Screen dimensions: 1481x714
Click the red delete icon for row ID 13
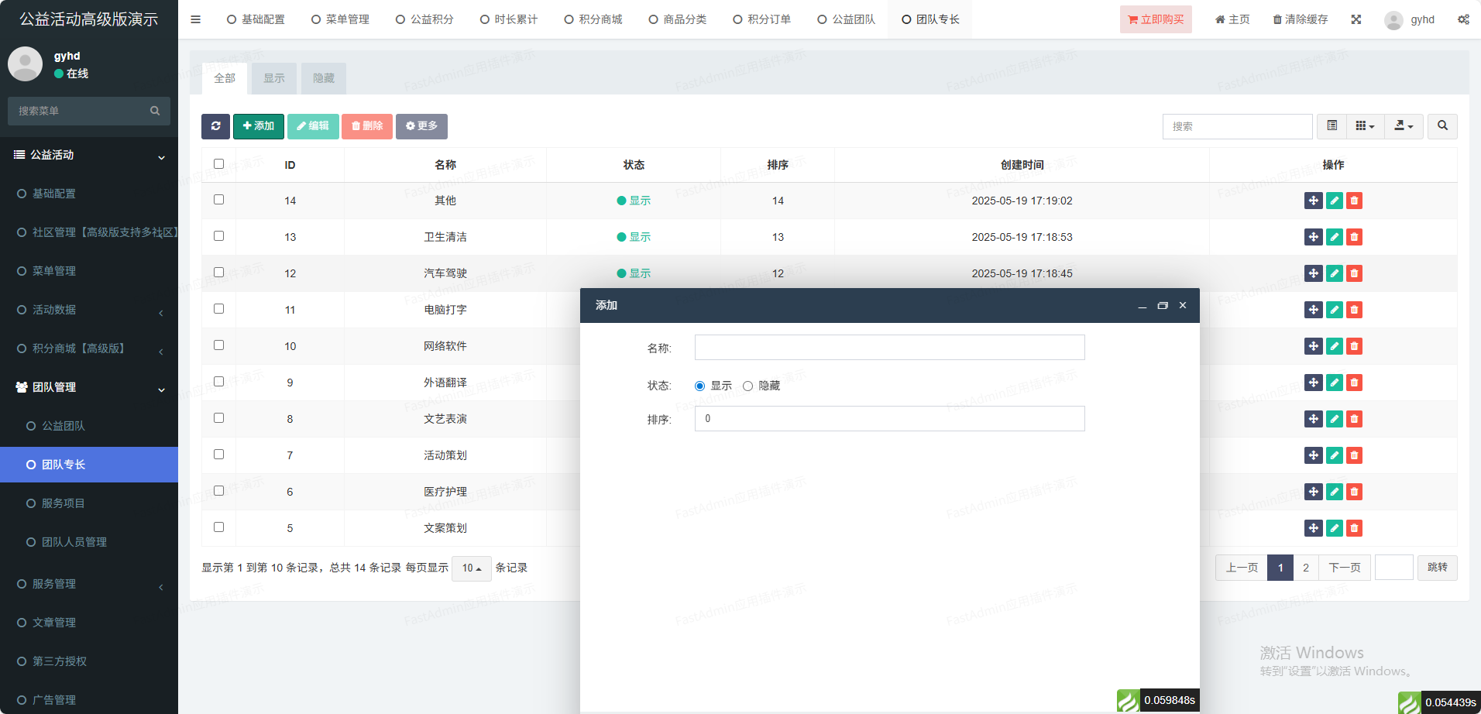click(1354, 237)
